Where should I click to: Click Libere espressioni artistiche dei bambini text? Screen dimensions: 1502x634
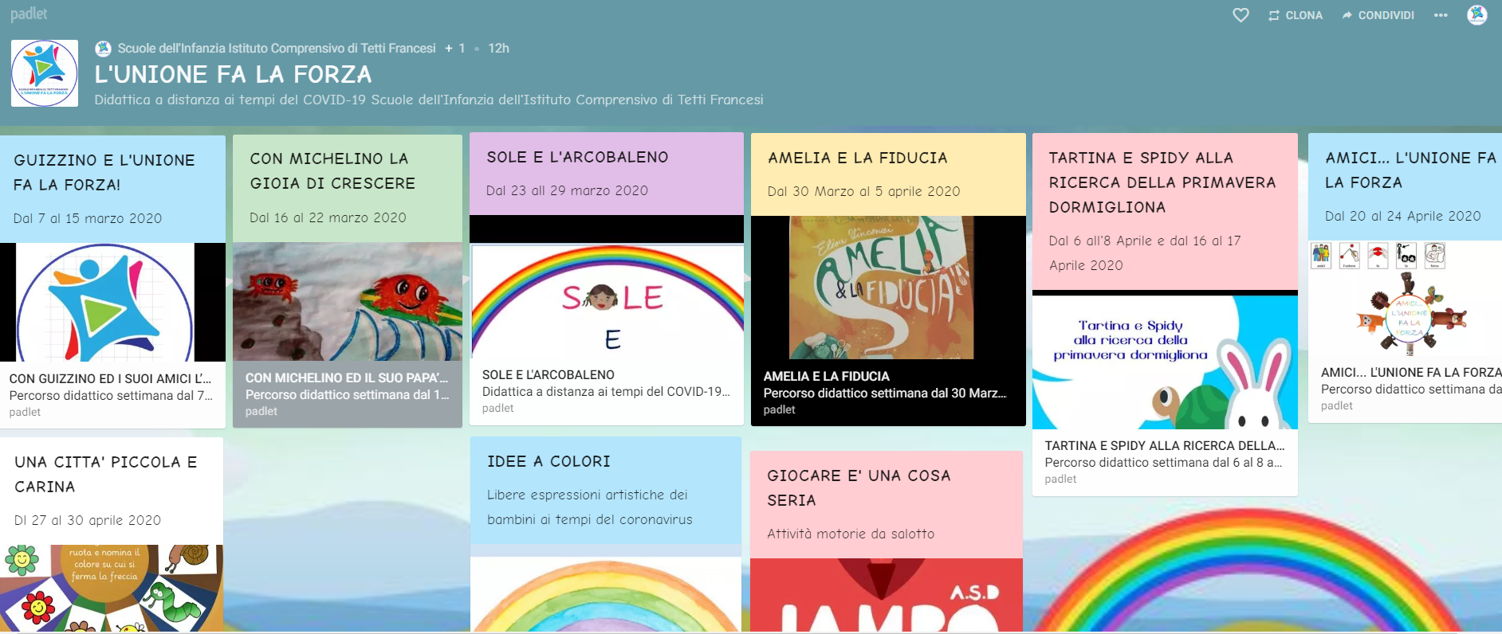tap(590, 507)
